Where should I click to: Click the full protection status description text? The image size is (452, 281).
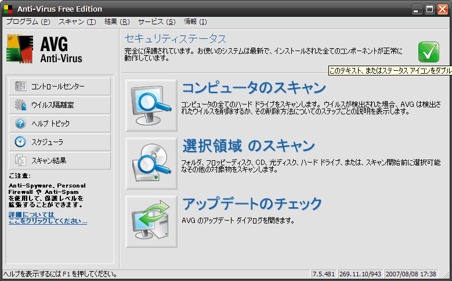click(x=263, y=54)
